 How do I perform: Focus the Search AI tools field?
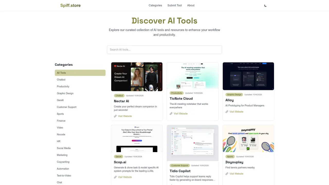click(164, 50)
